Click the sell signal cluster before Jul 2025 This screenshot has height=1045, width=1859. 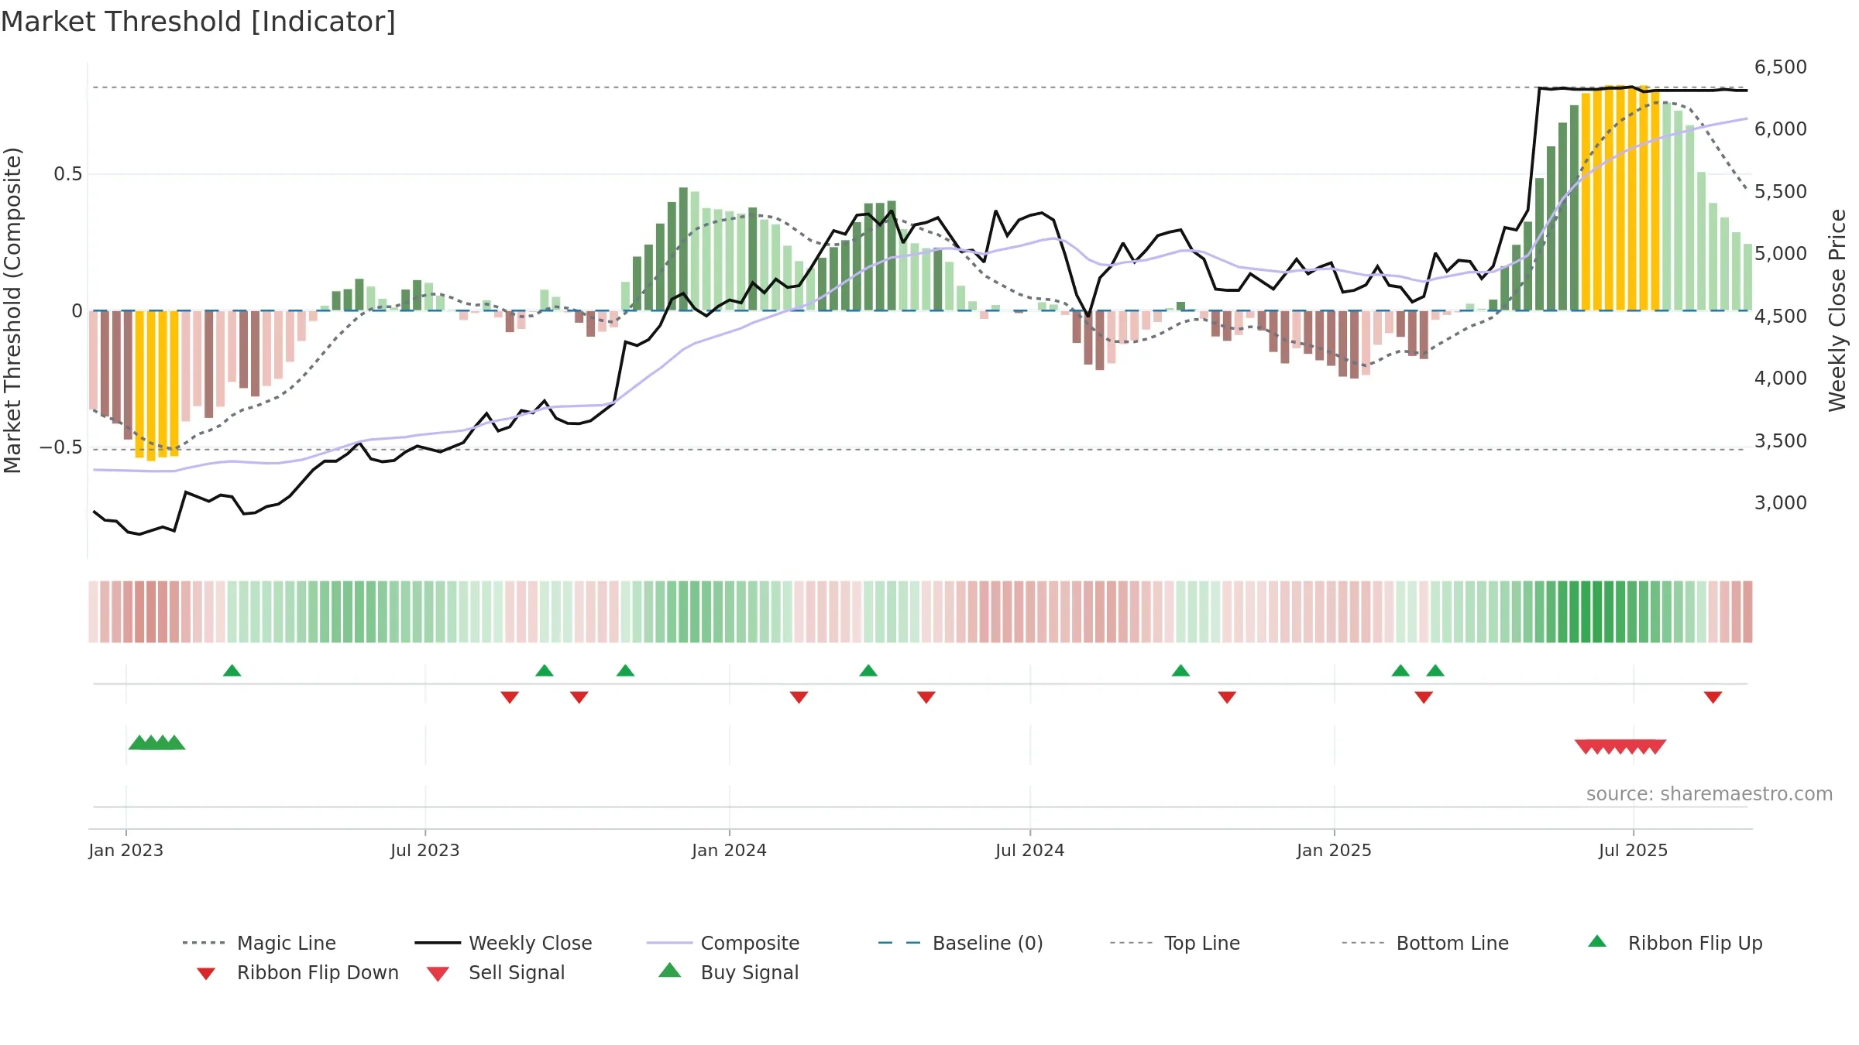coord(1620,747)
